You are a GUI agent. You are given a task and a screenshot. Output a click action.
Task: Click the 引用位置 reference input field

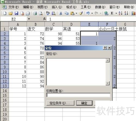click(x=78, y=95)
